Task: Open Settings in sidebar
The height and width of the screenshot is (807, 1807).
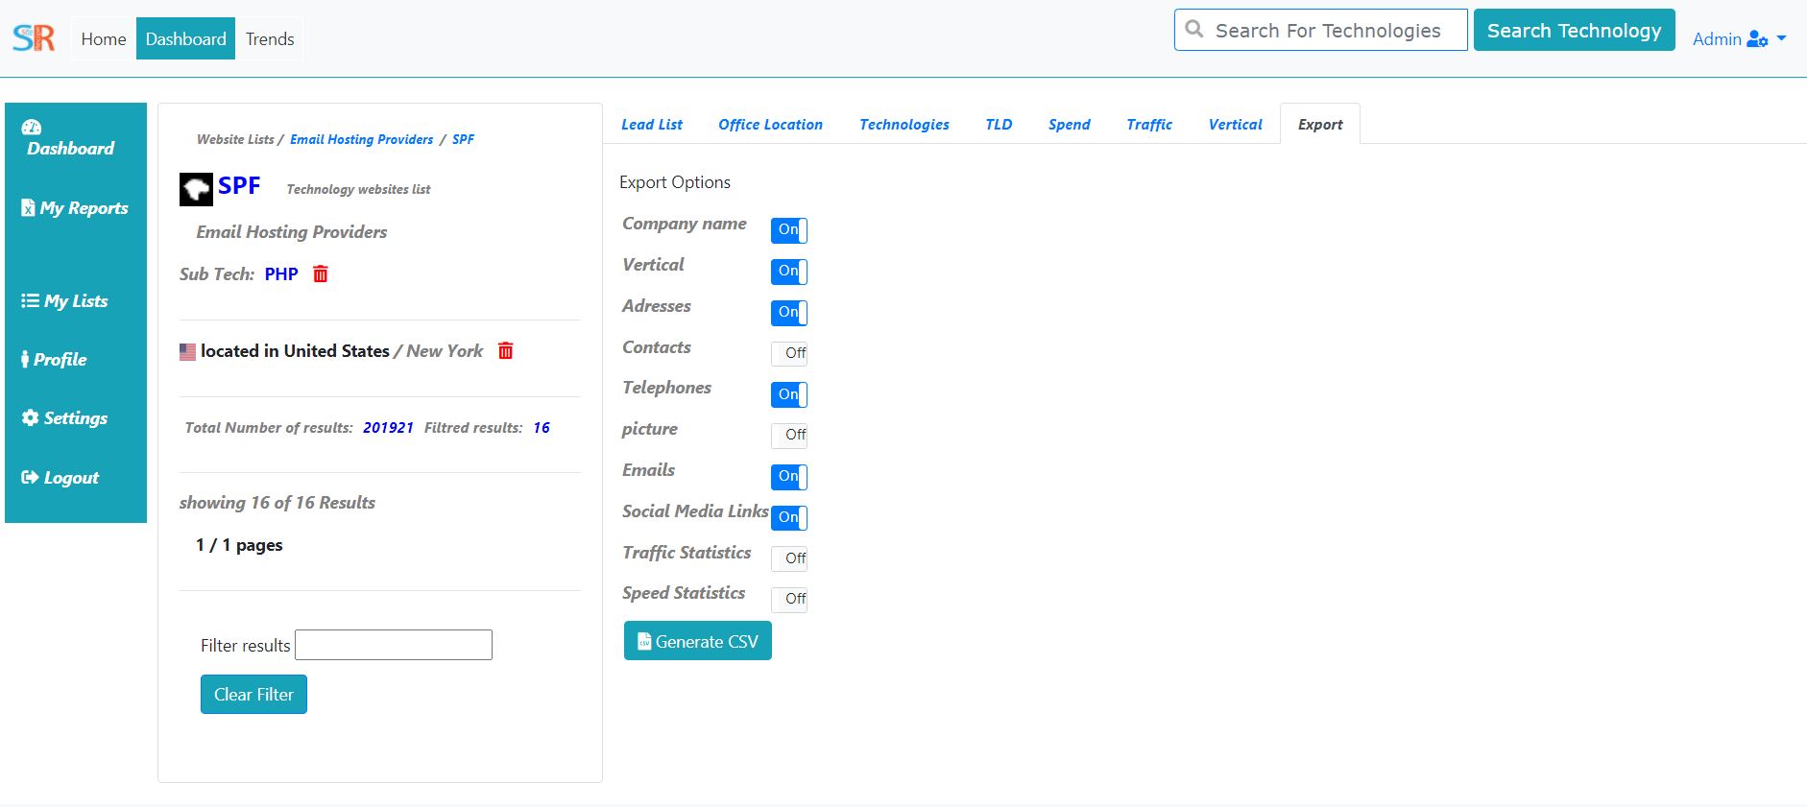Action: point(64,418)
